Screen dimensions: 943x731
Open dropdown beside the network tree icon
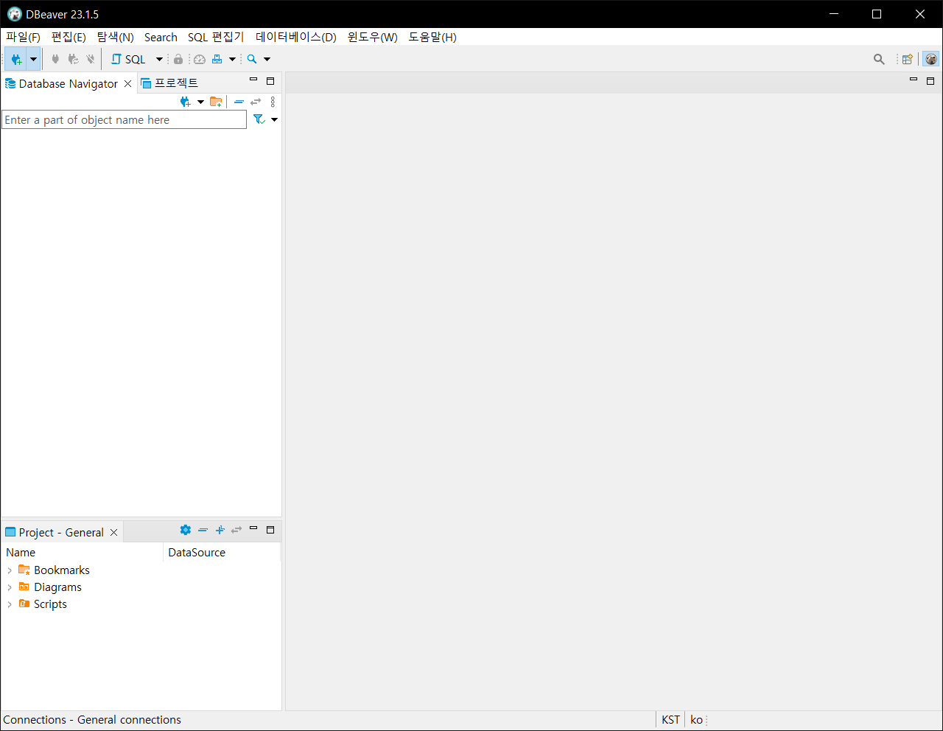point(232,59)
